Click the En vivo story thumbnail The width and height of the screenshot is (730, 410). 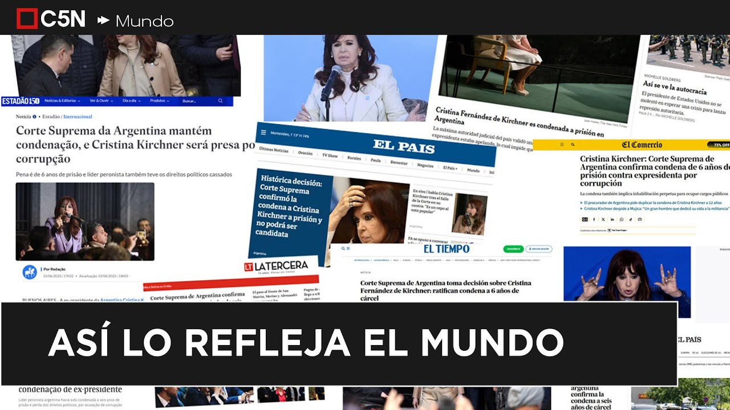pos(469,215)
